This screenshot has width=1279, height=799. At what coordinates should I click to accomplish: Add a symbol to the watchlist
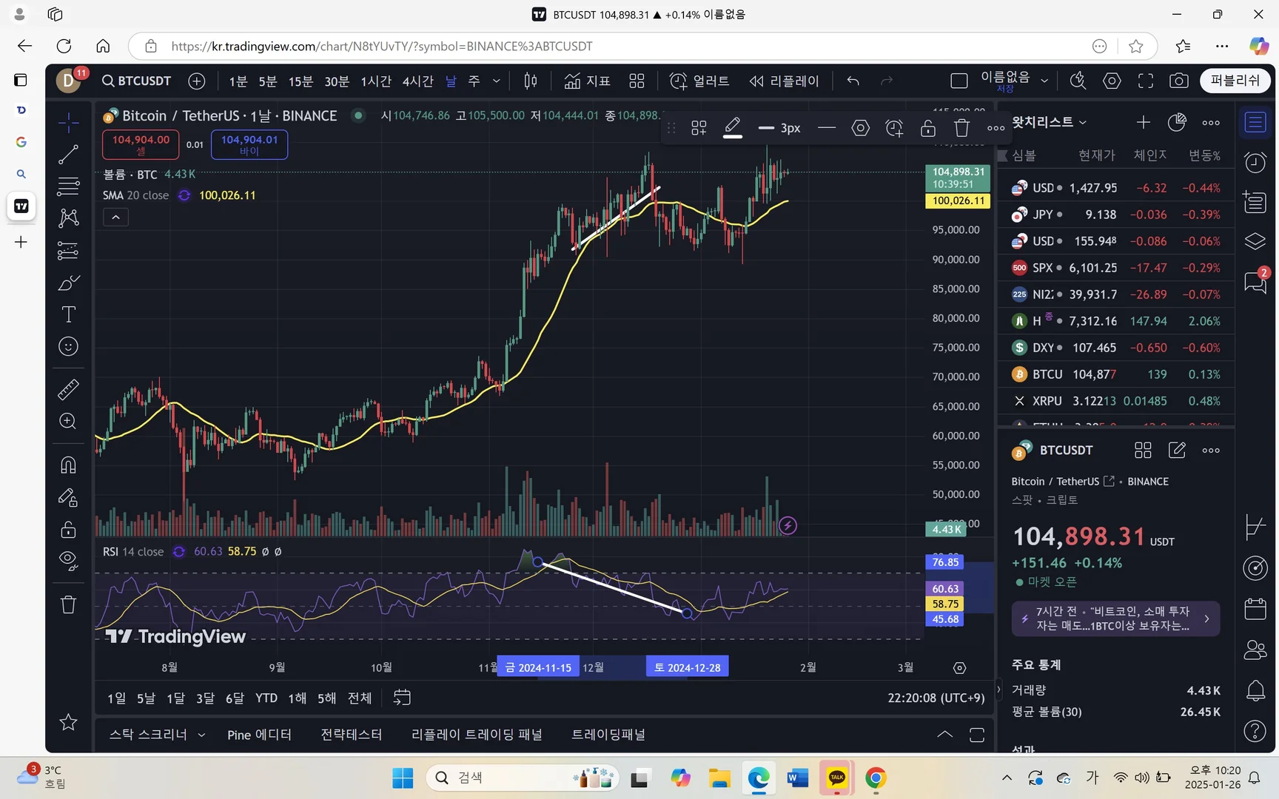click(x=1144, y=123)
